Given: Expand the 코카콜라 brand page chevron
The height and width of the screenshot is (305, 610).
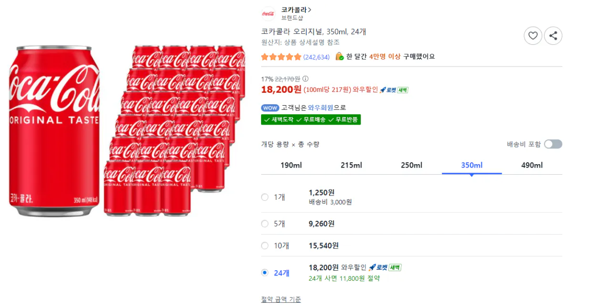Looking at the screenshot, I should pyautogui.click(x=310, y=10).
